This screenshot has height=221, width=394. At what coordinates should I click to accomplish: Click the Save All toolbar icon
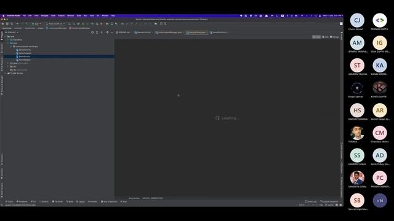[x=7, y=23]
